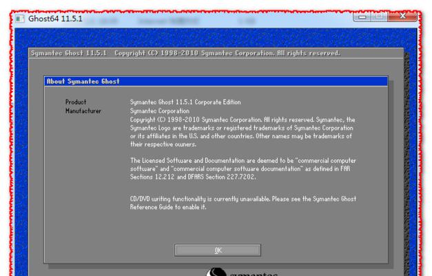Close the Ghost64 11.5.1 window
This screenshot has width=432, height=276.
[402, 17]
